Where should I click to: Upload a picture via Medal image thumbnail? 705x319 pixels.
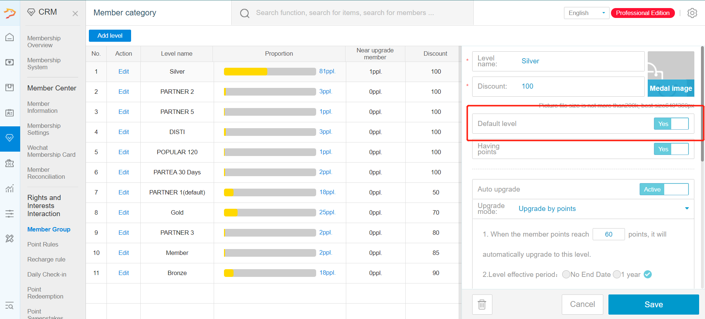point(671,74)
